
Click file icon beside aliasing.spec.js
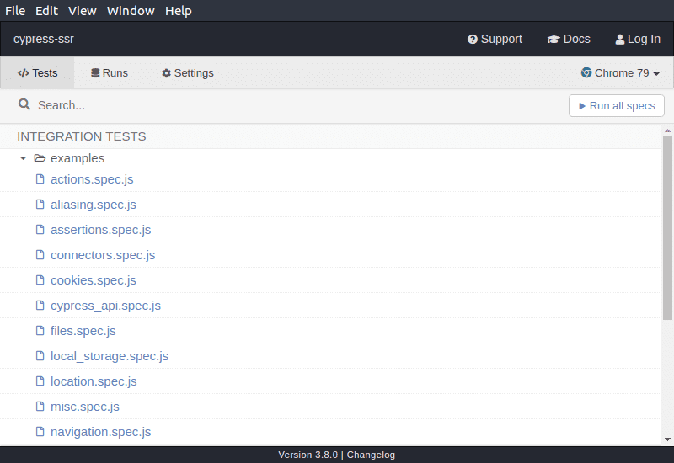point(40,204)
